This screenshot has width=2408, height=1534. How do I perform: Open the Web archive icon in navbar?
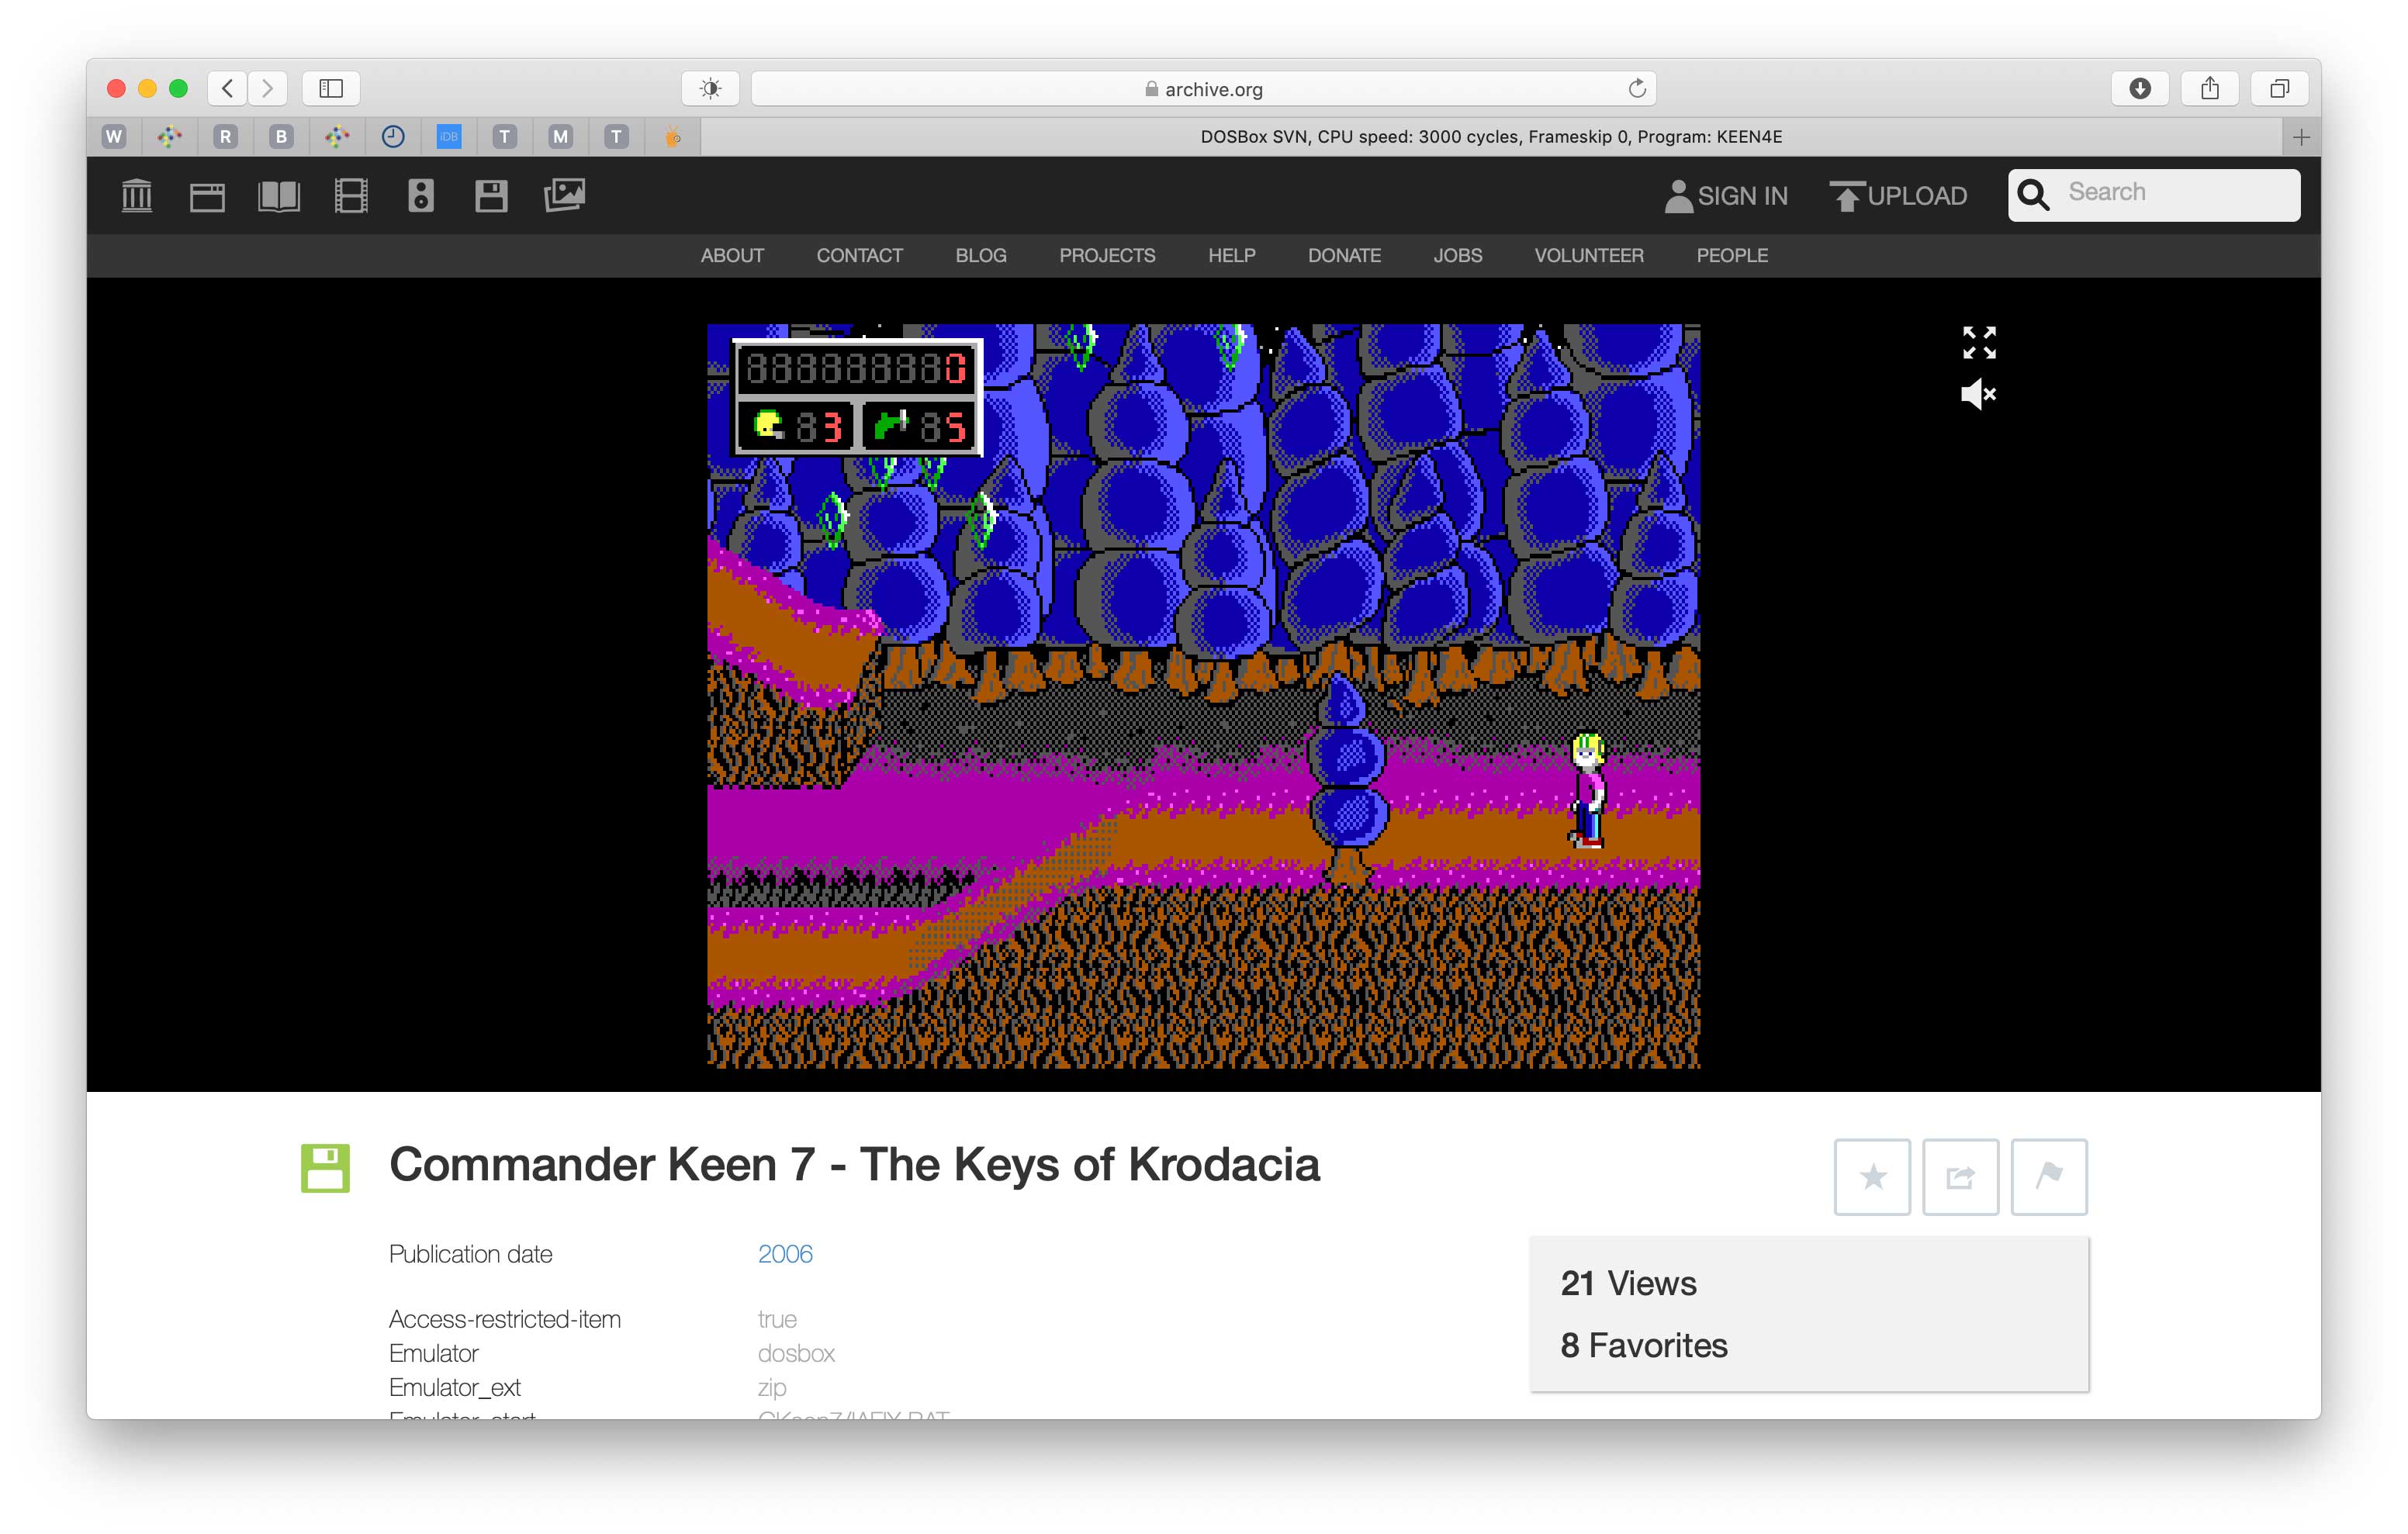point(207,196)
